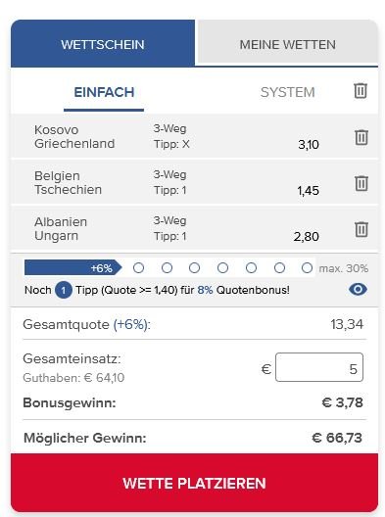Remove Albanien Ungarn bet via trash icon

(361, 229)
